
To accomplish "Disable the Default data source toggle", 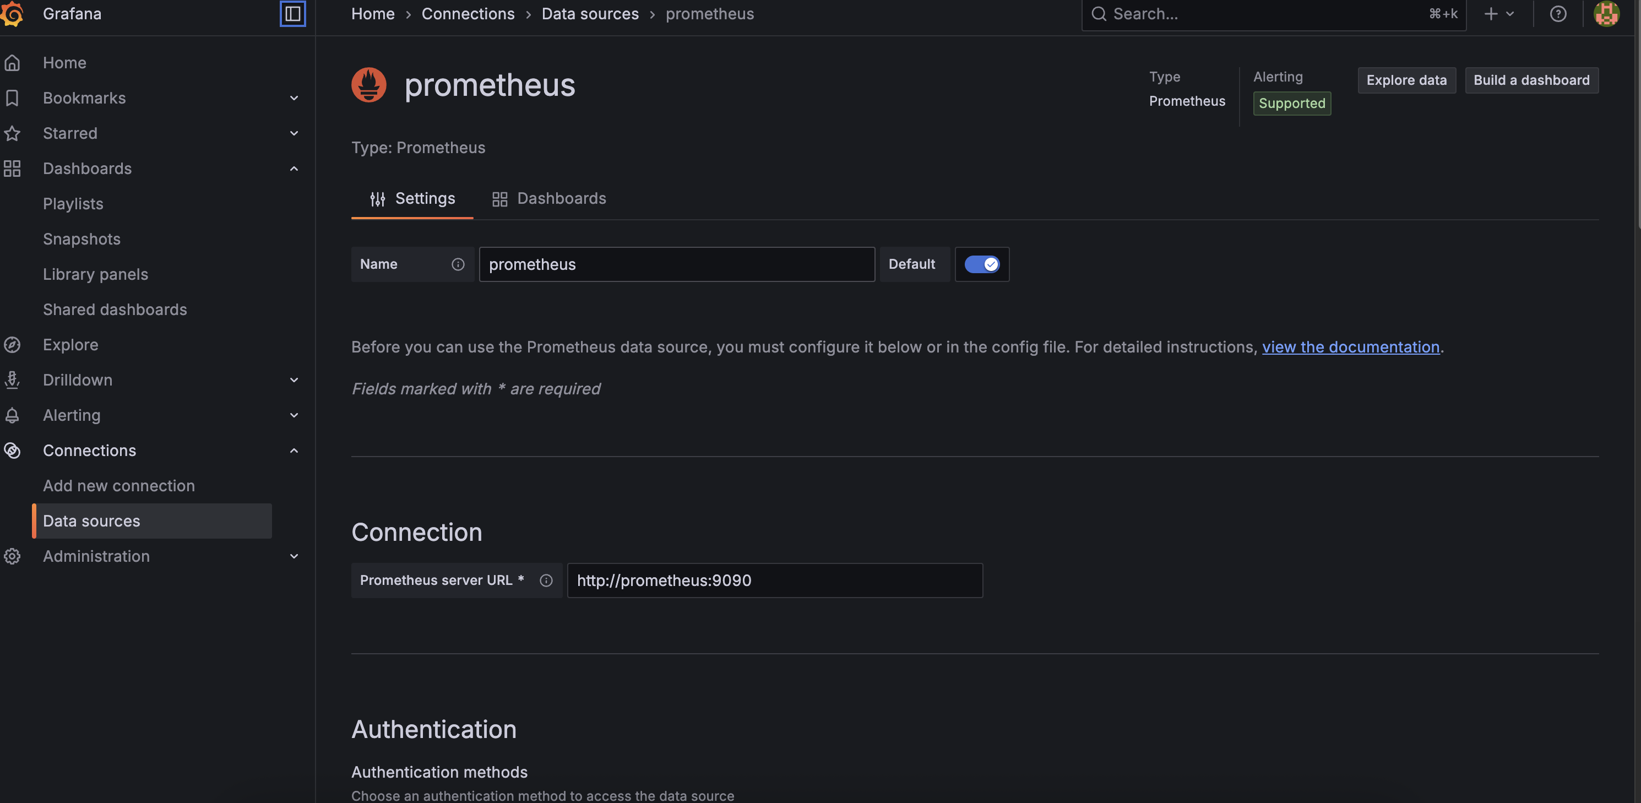I will pos(981,264).
